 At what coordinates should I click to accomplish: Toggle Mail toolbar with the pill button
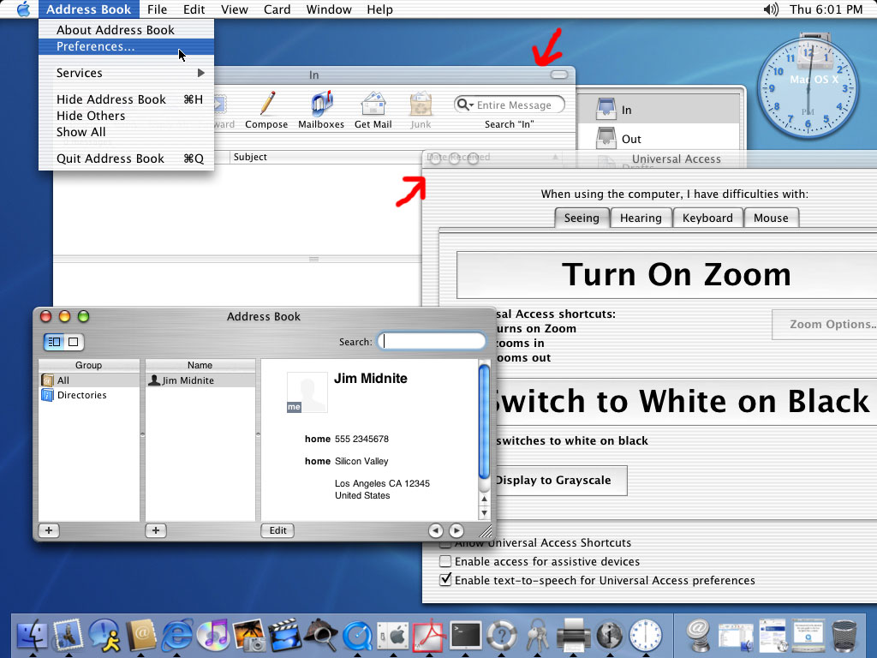click(x=558, y=75)
